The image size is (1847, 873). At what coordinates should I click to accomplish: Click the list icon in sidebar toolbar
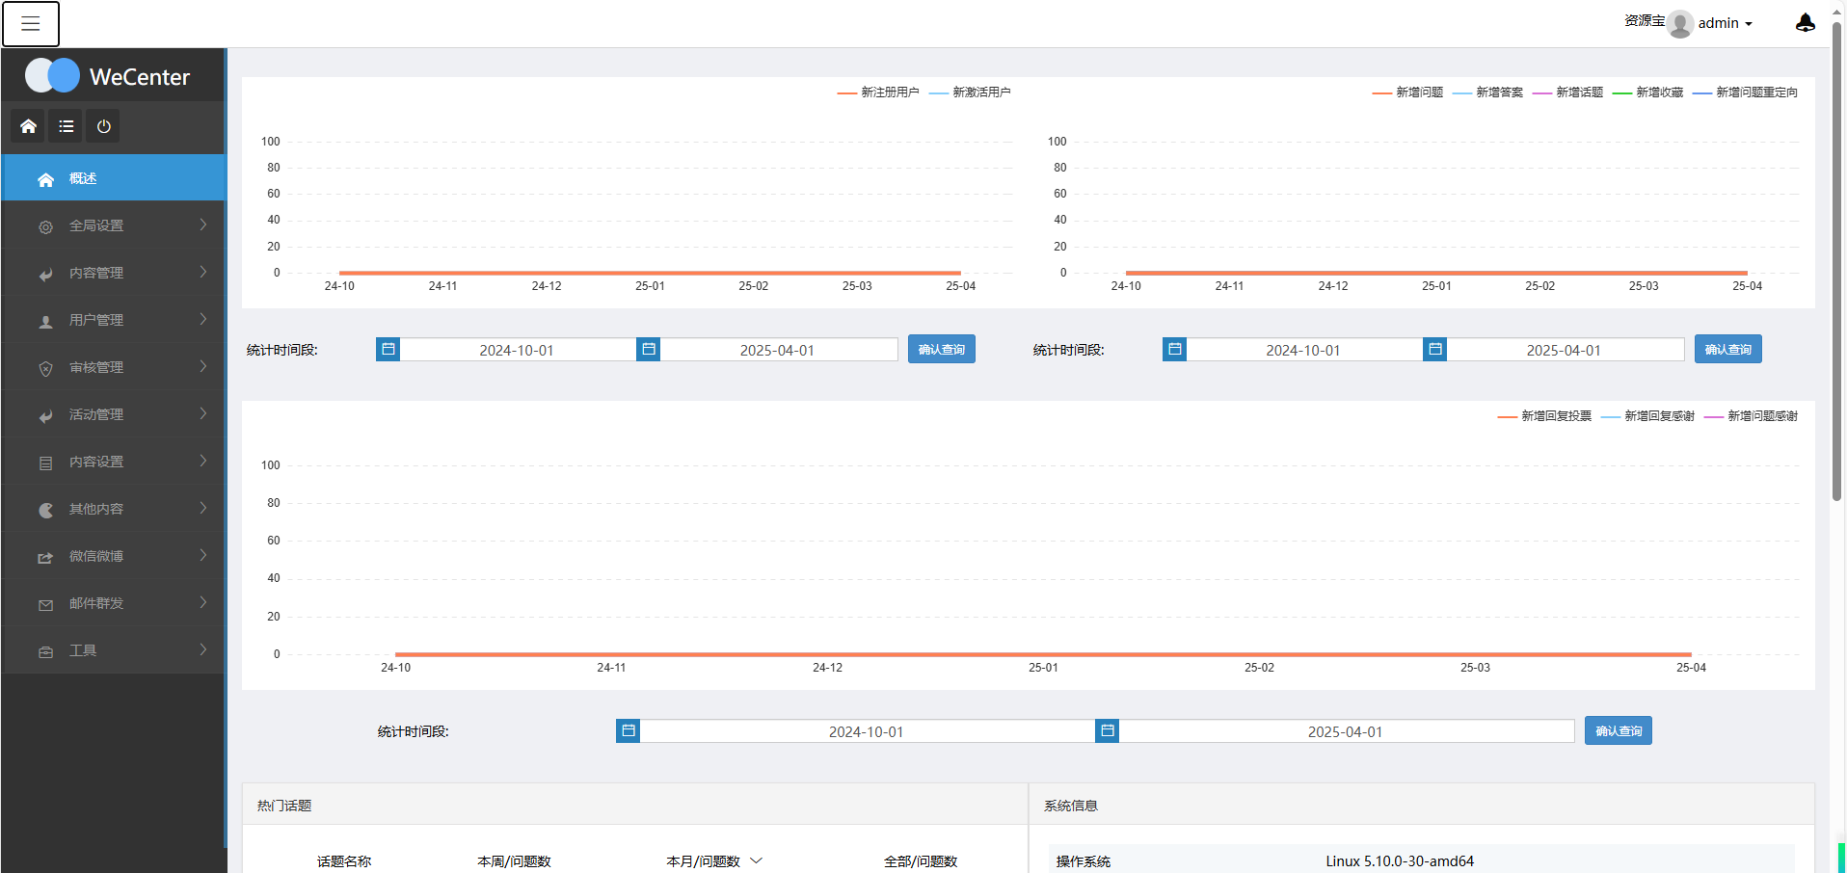pyautogui.click(x=66, y=126)
